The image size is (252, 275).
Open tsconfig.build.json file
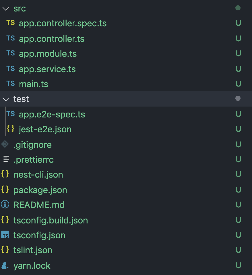point(51,220)
